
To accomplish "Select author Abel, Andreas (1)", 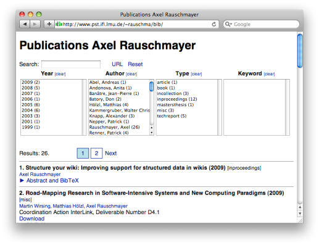I will (108, 82).
